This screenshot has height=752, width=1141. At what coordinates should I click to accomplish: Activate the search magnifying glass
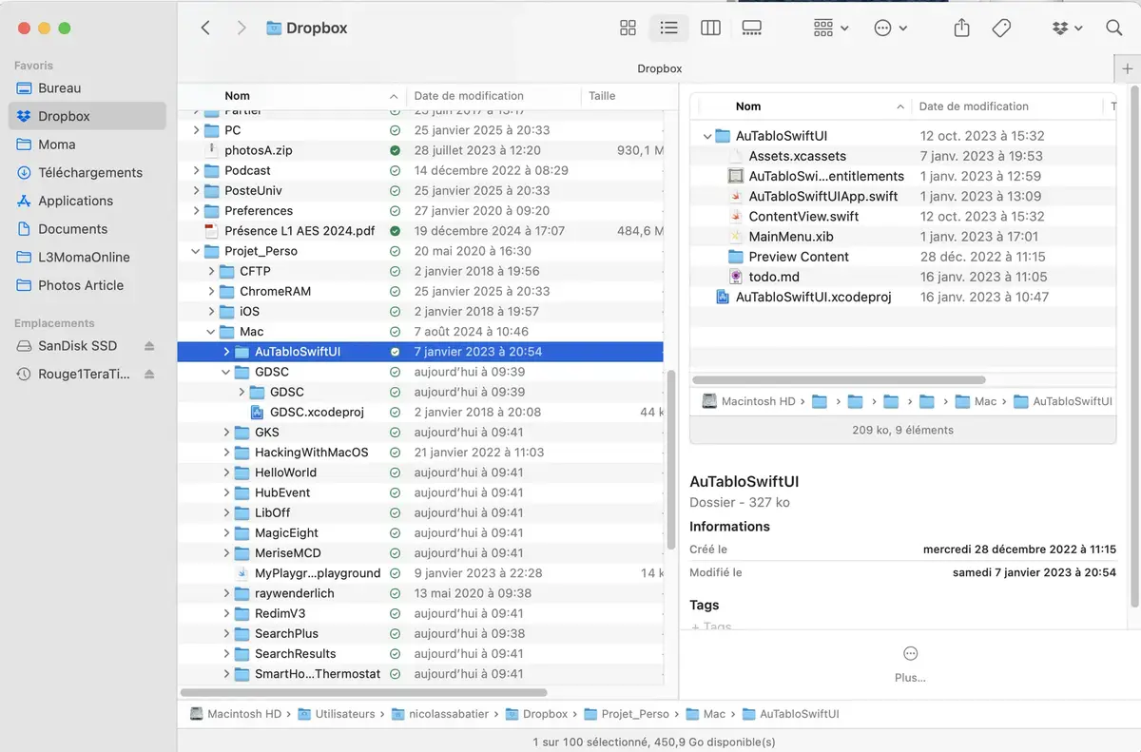[1113, 28]
